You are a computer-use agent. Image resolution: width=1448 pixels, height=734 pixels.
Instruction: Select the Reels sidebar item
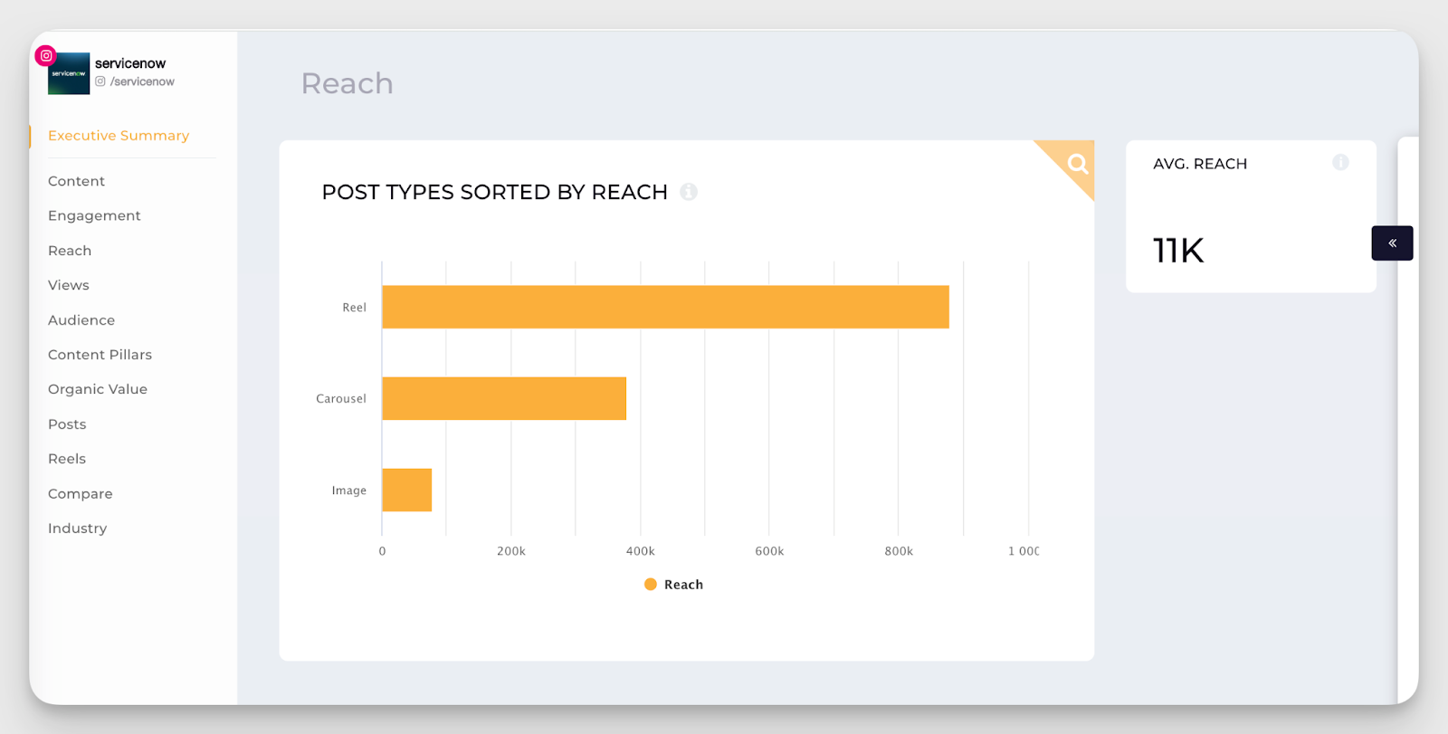pos(67,459)
